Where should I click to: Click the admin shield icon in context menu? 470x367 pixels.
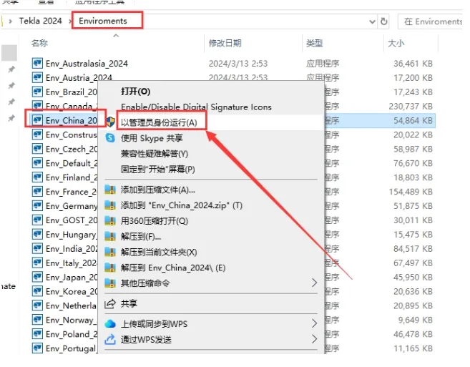111,122
